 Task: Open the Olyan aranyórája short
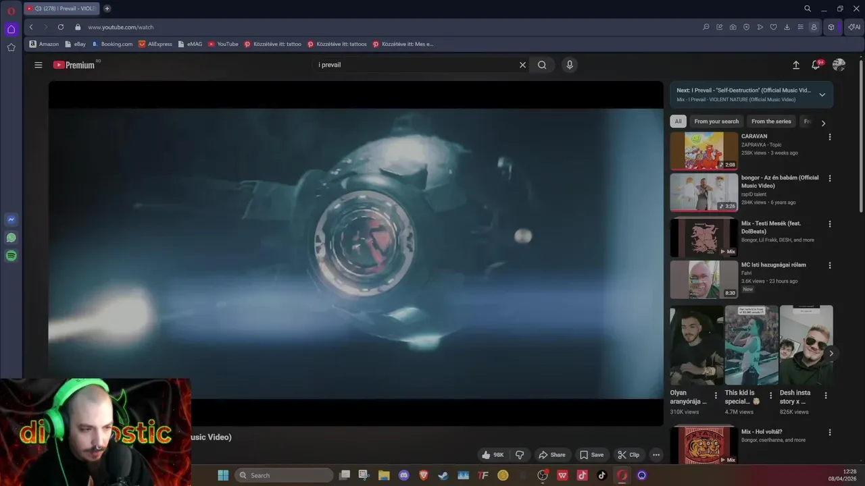[697, 345]
